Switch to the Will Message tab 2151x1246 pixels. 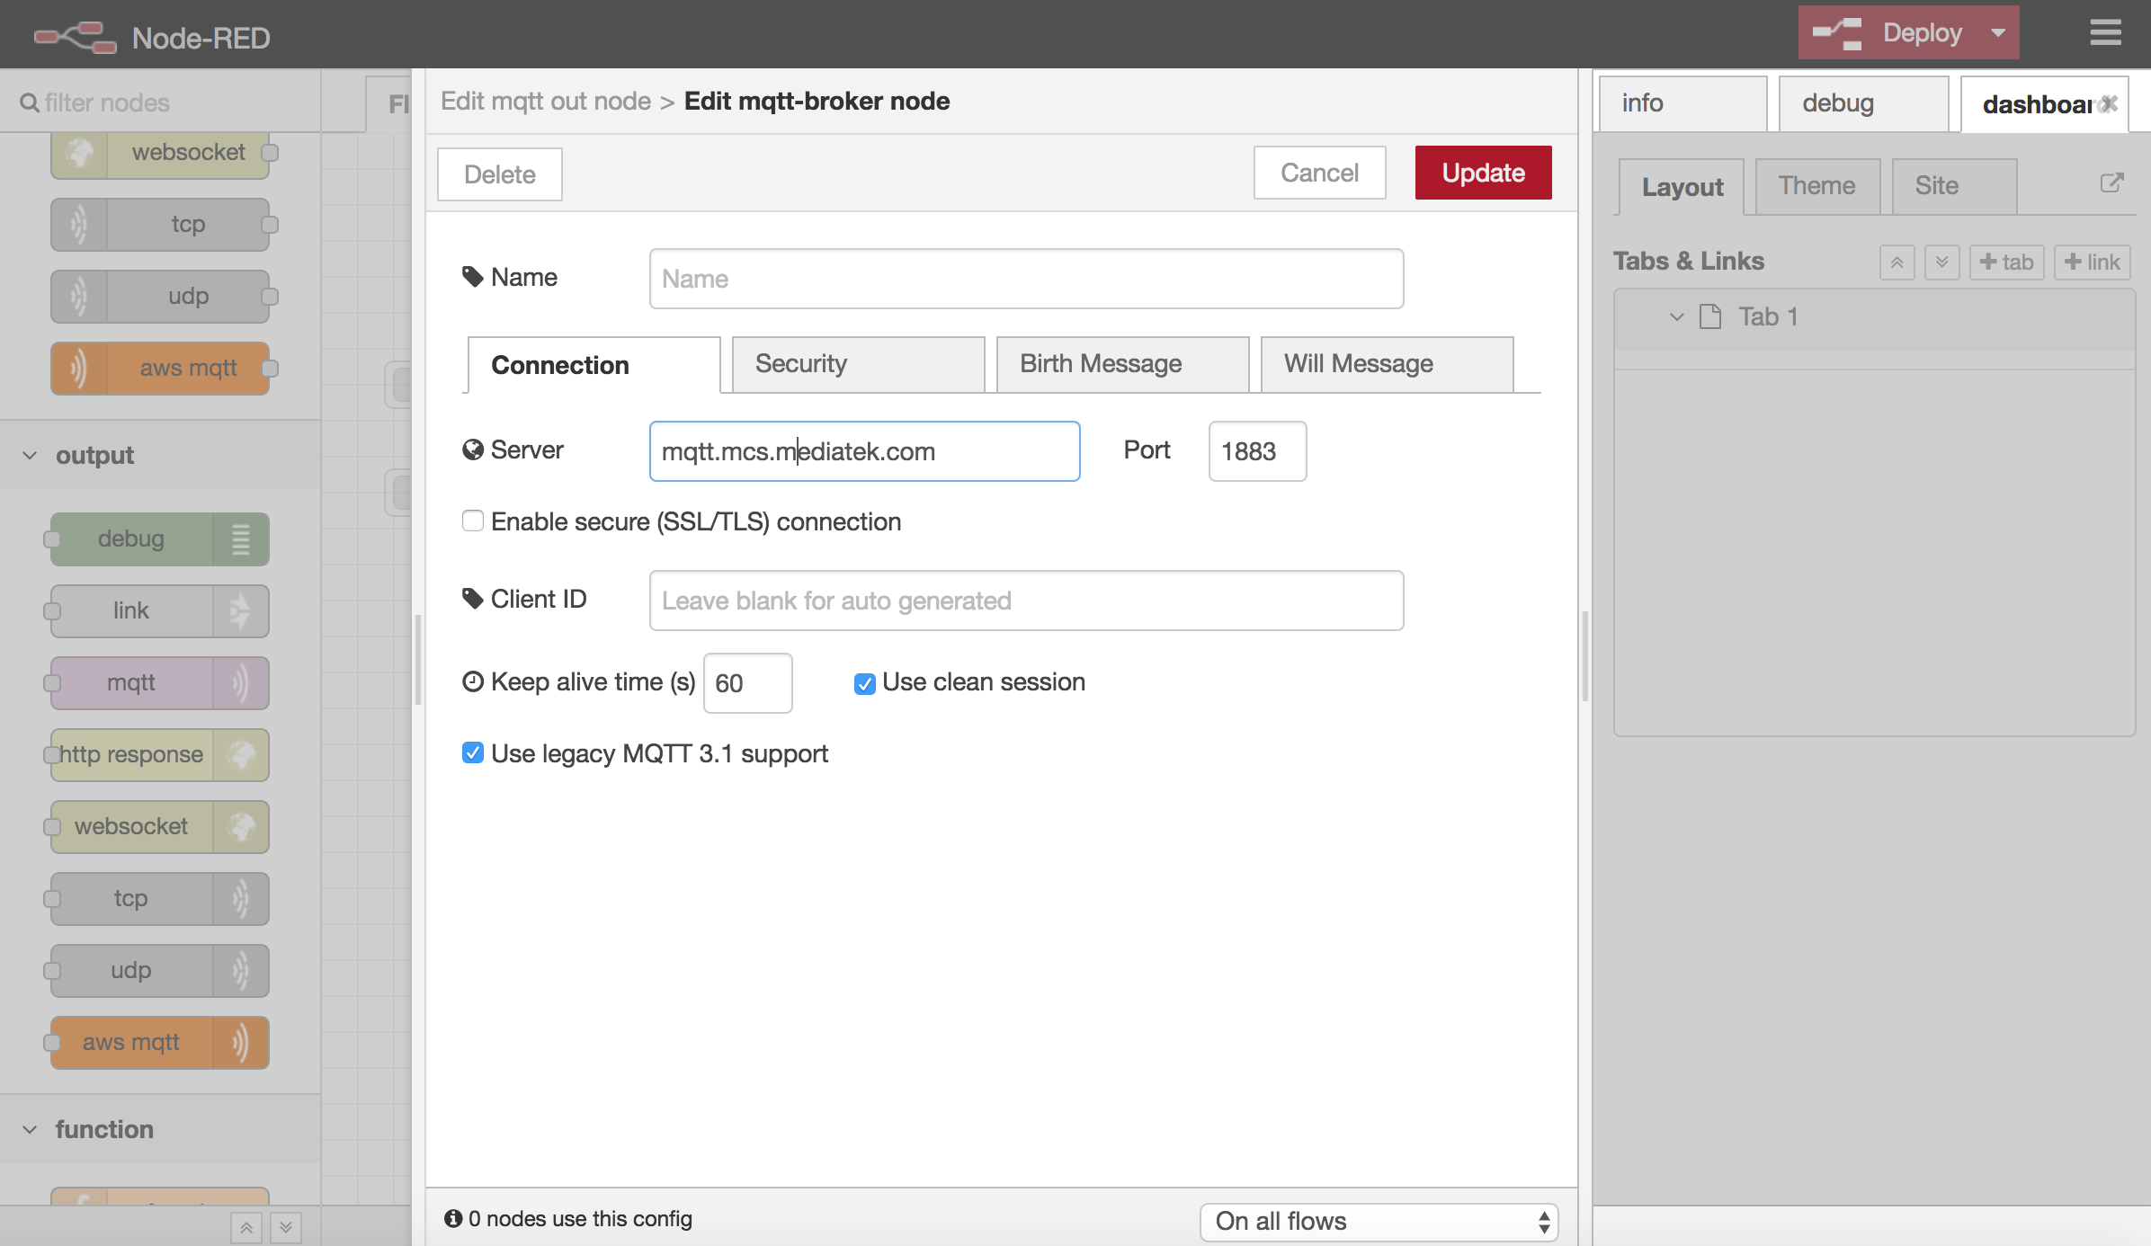tap(1387, 364)
